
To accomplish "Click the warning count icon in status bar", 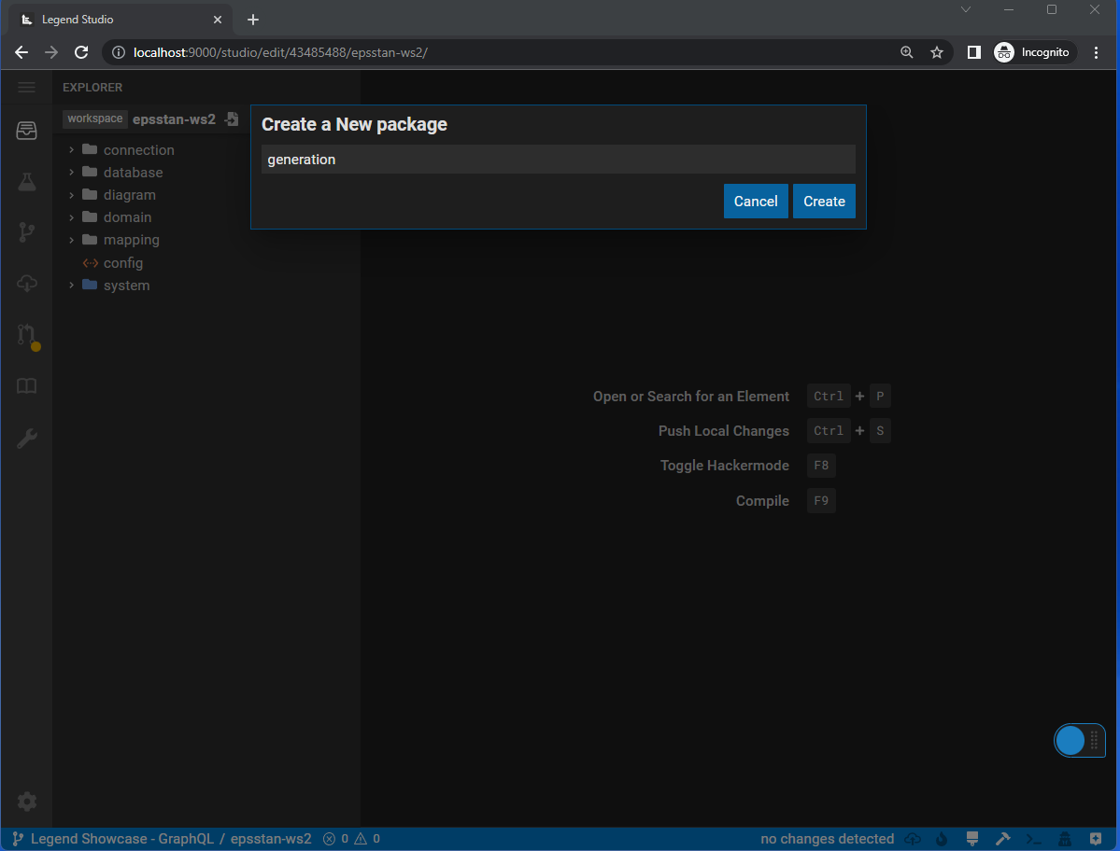I will tap(361, 839).
